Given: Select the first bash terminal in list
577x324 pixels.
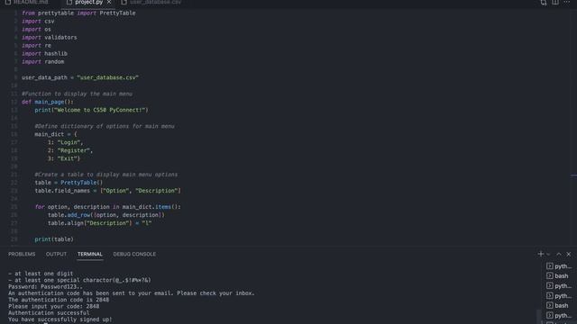Looking at the screenshot, I should point(557,276).
